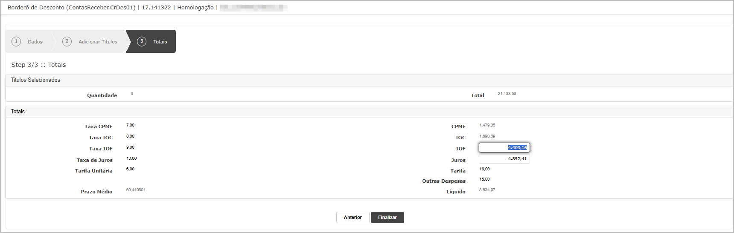Click the Anterior button
The height and width of the screenshot is (233, 734).
click(353, 217)
